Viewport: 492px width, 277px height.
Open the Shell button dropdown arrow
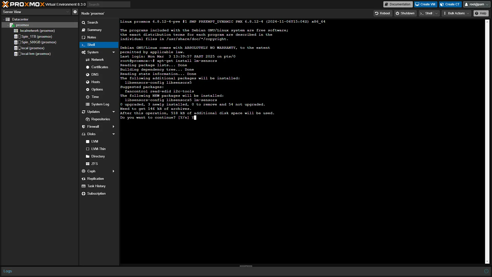[x=437, y=13]
